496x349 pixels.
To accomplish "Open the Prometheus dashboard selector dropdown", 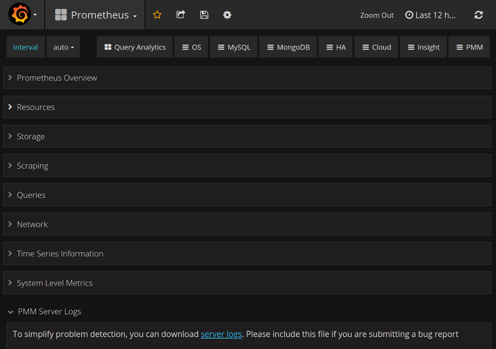I will tap(96, 15).
